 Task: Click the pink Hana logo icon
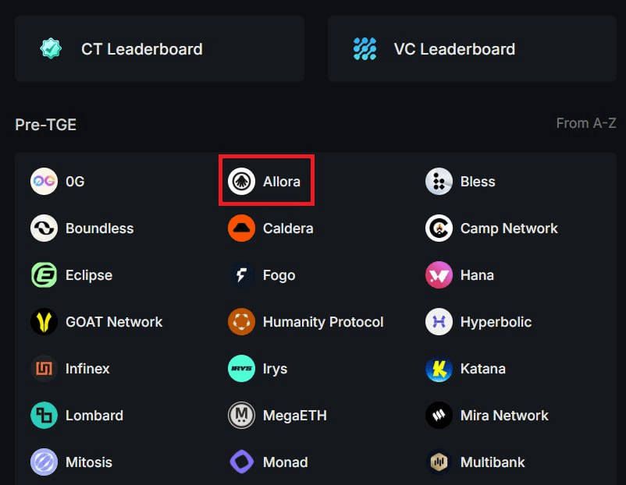(439, 274)
